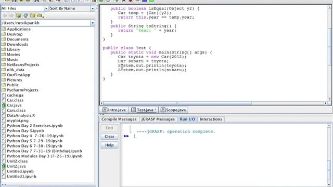This screenshot has width=333, height=187.
Task: Click collapse arrows above Compile Messages tab
Action: 102,115
